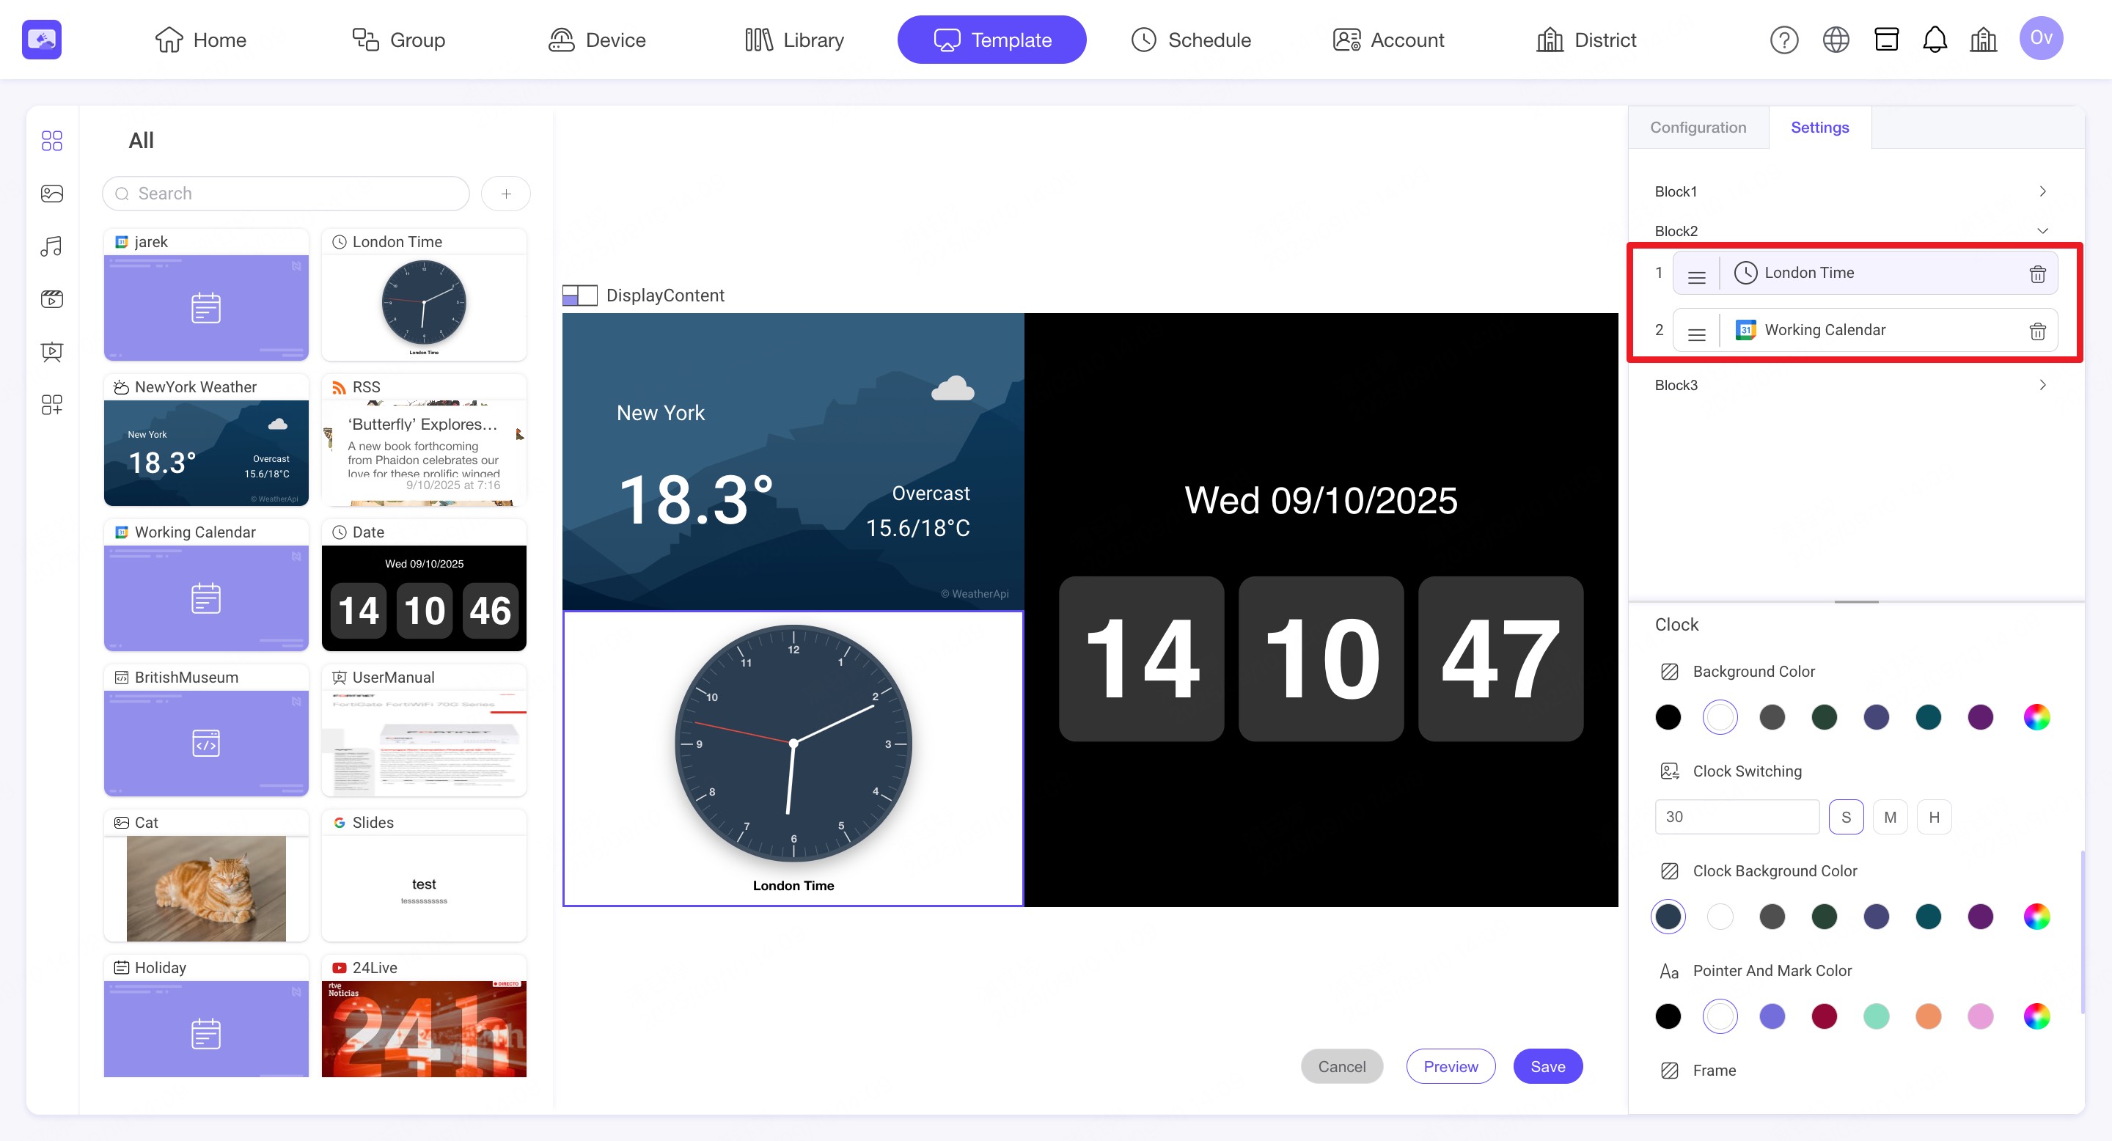The image size is (2112, 1141).
Task: Select seconds unit S for Clock Switching
Action: click(1846, 816)
